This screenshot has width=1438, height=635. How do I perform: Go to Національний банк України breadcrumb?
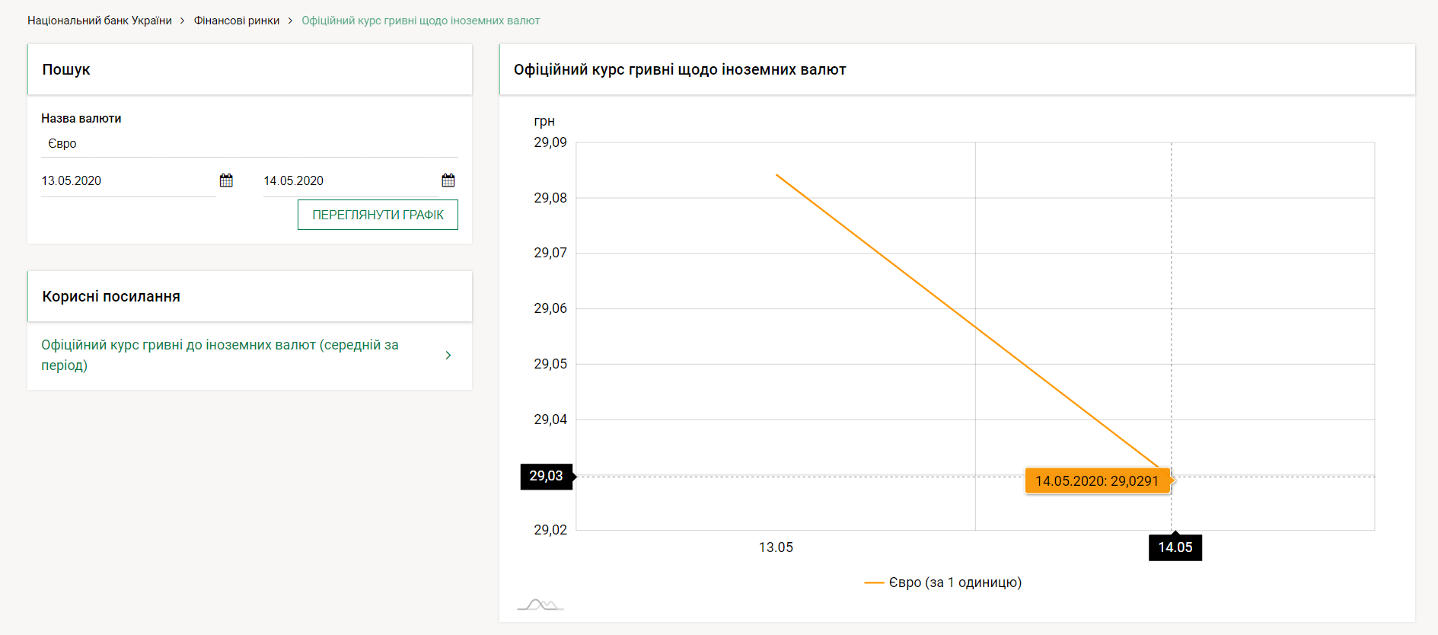coord(100,21)
